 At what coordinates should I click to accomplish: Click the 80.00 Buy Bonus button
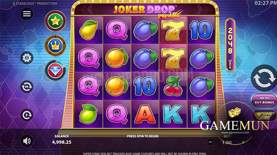[264, 100]
